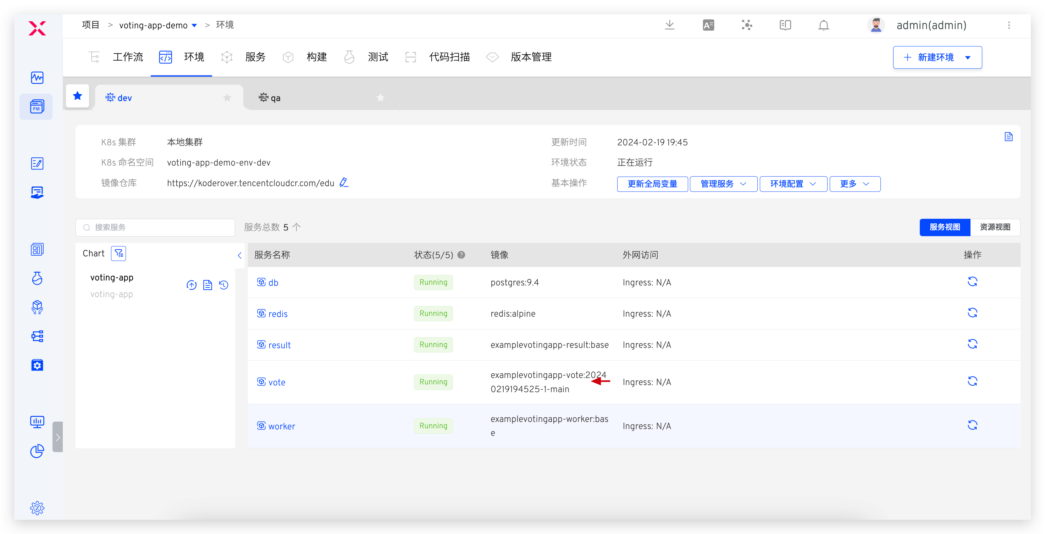Click the Chart filter icon
1045x534 pixels.
click(118, 254)
